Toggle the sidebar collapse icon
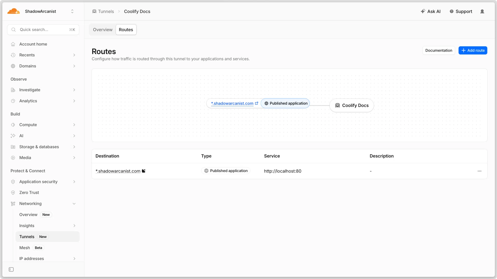This screenshot has width=497, height=279. click(x=11, y=270)
